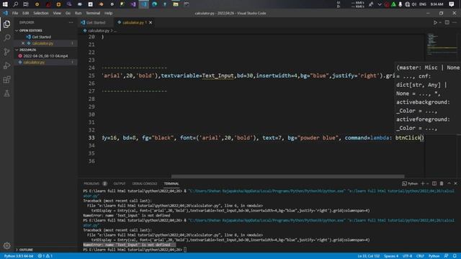Open the Search view in activity bar
This screenshot has height=259, width=461.
(x=6, y=37)
